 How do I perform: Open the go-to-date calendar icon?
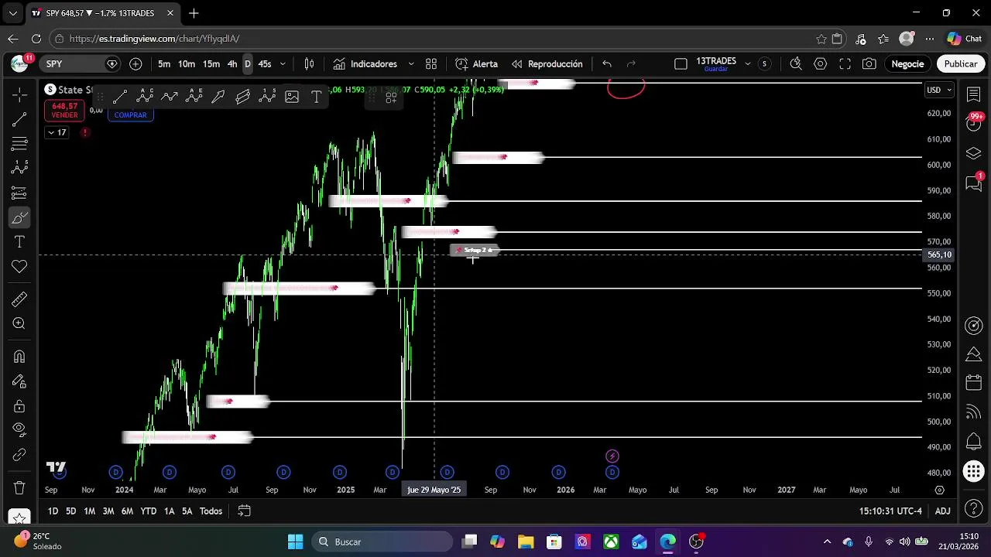coord(244,511)
